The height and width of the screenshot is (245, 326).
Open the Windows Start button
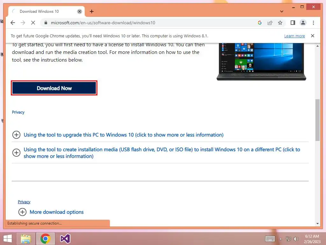click(8, 239)
